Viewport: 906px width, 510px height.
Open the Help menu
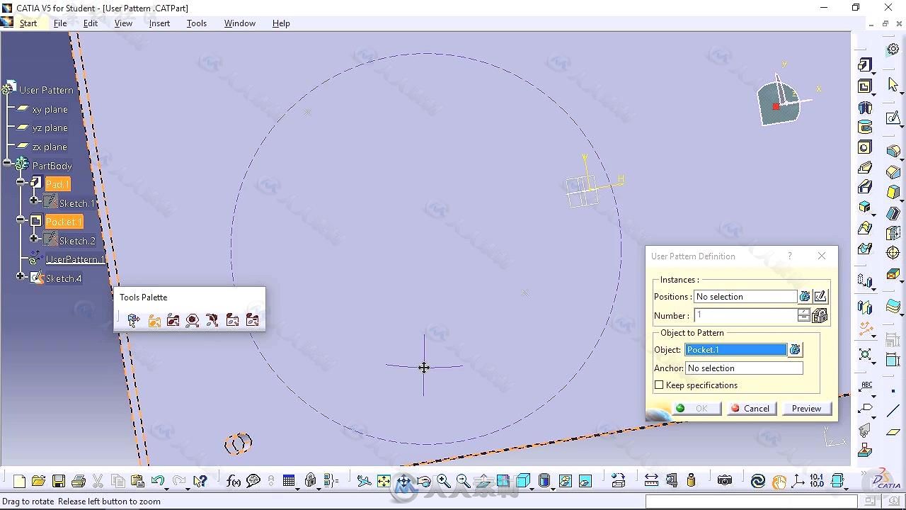281,23
